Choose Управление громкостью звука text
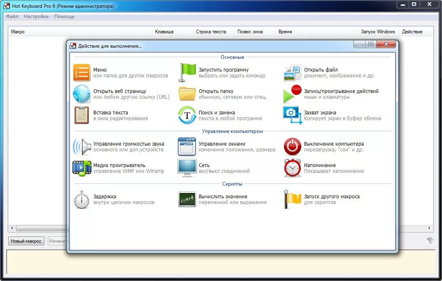 [128, 144]
